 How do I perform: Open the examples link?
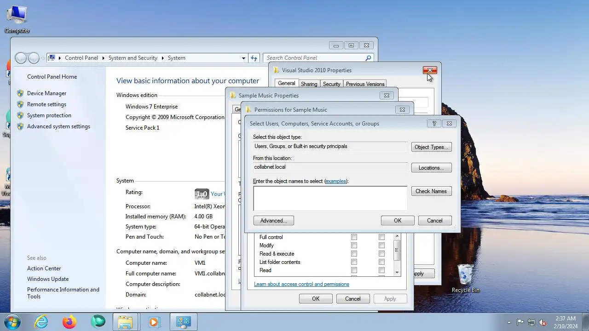click(335, 181)
